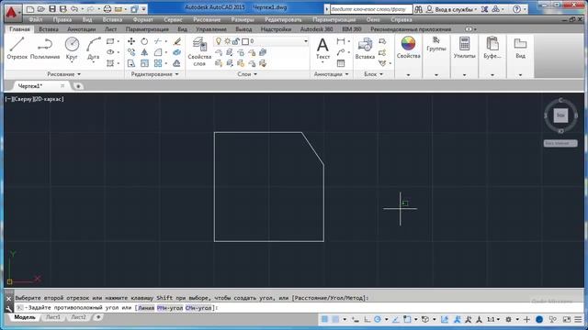This screenshot has height=330, width=588.
Task: Toggle layer freeze sun icon
Action: point(227,41)
